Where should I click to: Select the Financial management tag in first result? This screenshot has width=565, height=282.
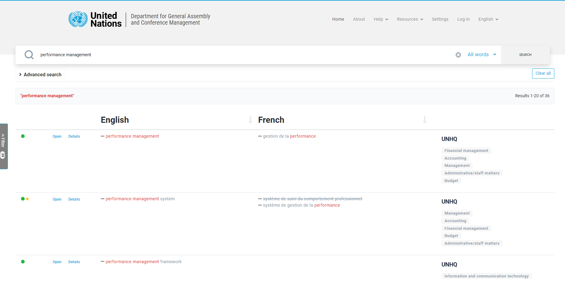click(466, 151)
